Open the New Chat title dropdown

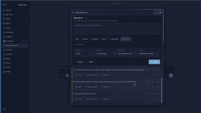pos(118,3)
